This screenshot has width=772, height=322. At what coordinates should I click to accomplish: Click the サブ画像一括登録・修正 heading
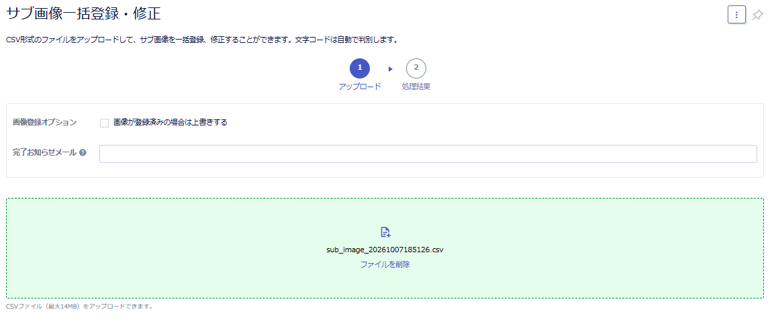(84, 13)
